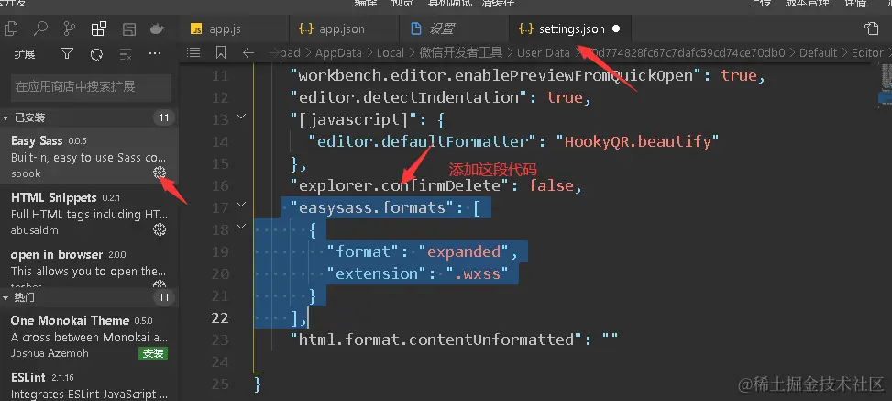Open 微信开发者工具 breadcrumb dropdown
This screenshot has width=892, height=401.
pos(461,52)
